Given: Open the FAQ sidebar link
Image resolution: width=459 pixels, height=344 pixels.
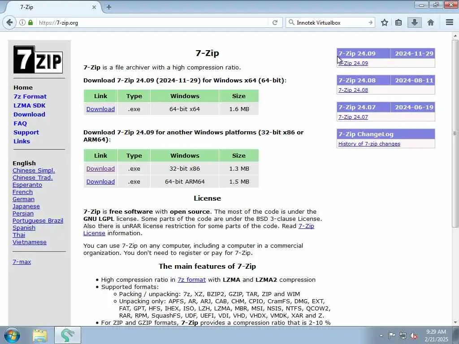Looking at the screenshot, I should [20, 124].
